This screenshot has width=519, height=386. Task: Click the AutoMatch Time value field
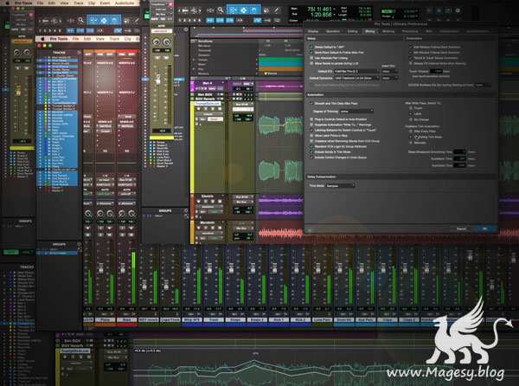[x=459, y=158]
